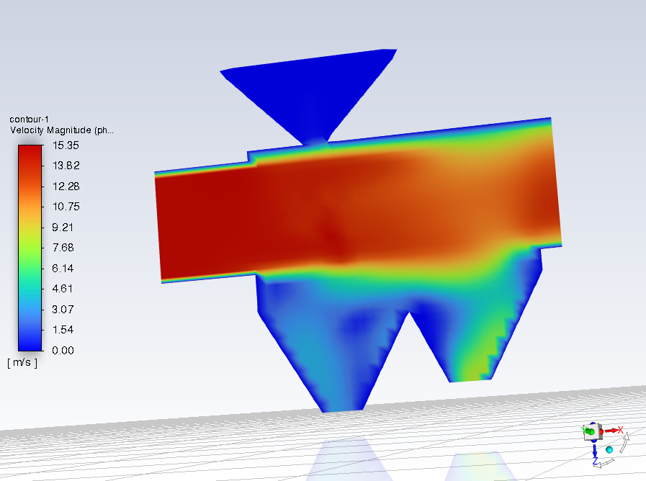Click the legend value 4.61
This screenshot has width=646, height=481.
(63, 289)
